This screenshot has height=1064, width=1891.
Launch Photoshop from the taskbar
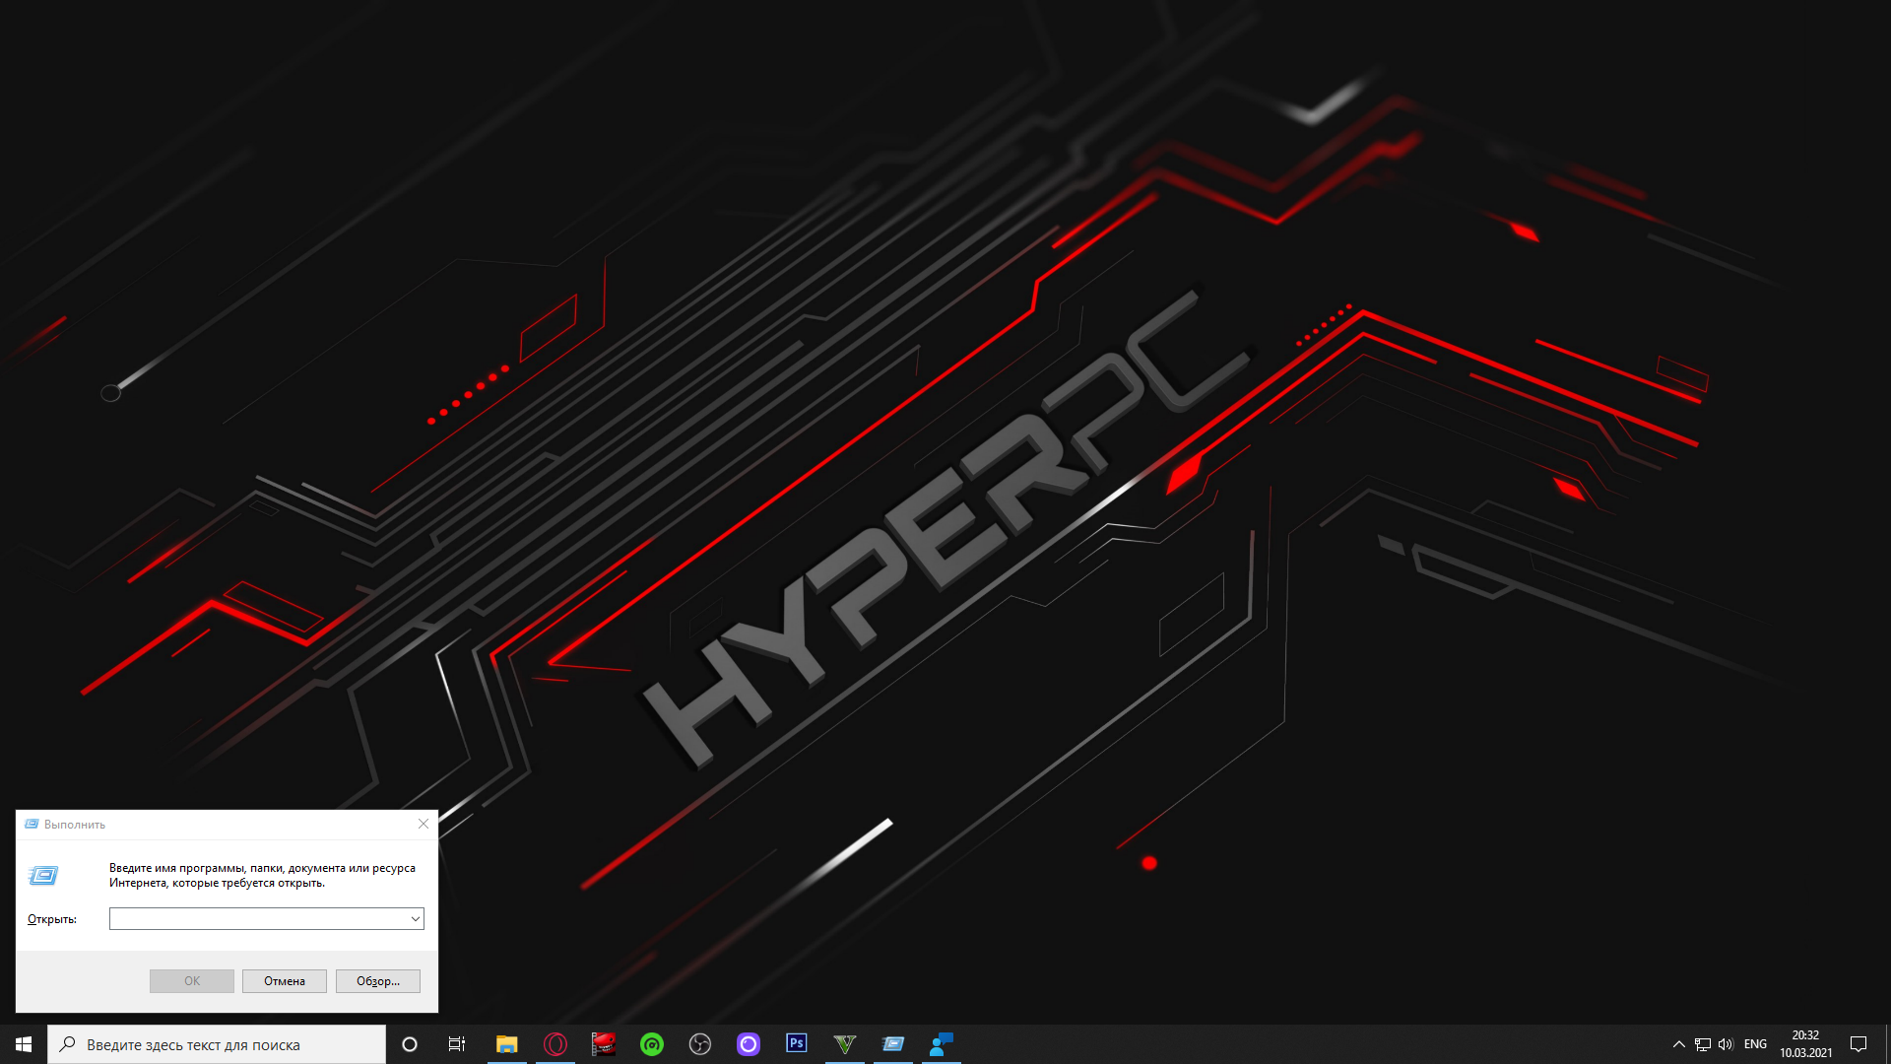click(x=796, y=1043)
